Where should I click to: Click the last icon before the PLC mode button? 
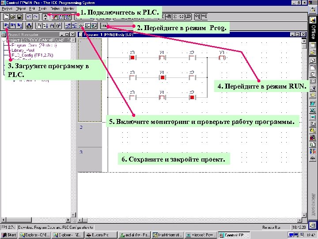click(x=95, y=26)
